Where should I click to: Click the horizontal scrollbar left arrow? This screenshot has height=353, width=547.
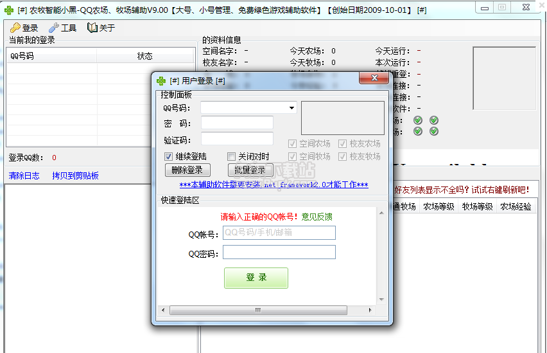tap(163, 310)
